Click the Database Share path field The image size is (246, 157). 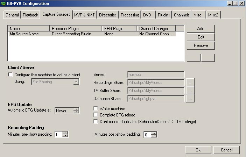(x=156, y=99)
